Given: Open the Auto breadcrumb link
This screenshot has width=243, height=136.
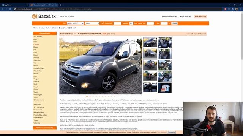Looking at the screenshot, I should (48, 28).
